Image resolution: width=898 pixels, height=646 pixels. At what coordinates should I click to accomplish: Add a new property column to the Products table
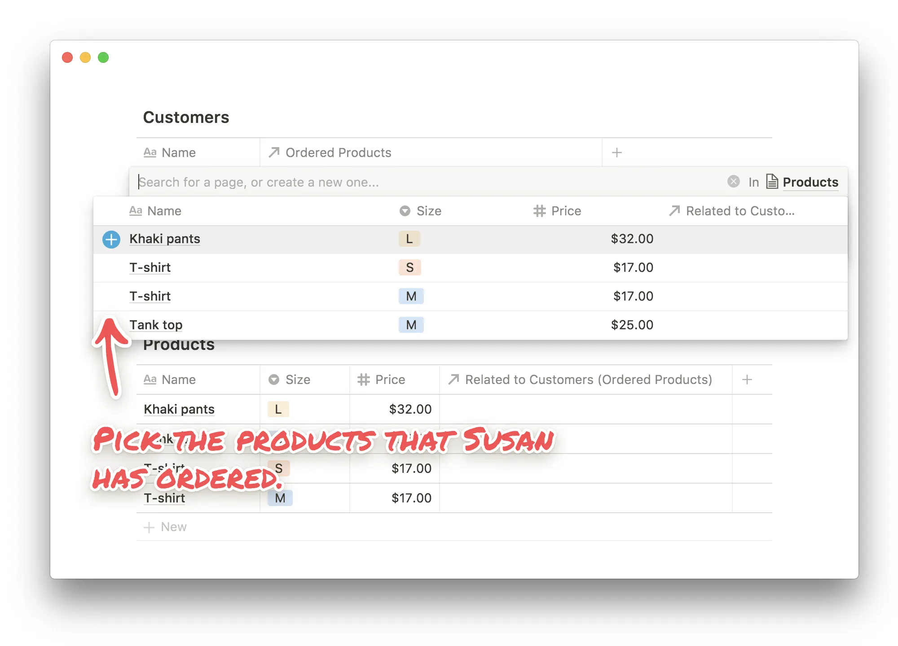747,380
